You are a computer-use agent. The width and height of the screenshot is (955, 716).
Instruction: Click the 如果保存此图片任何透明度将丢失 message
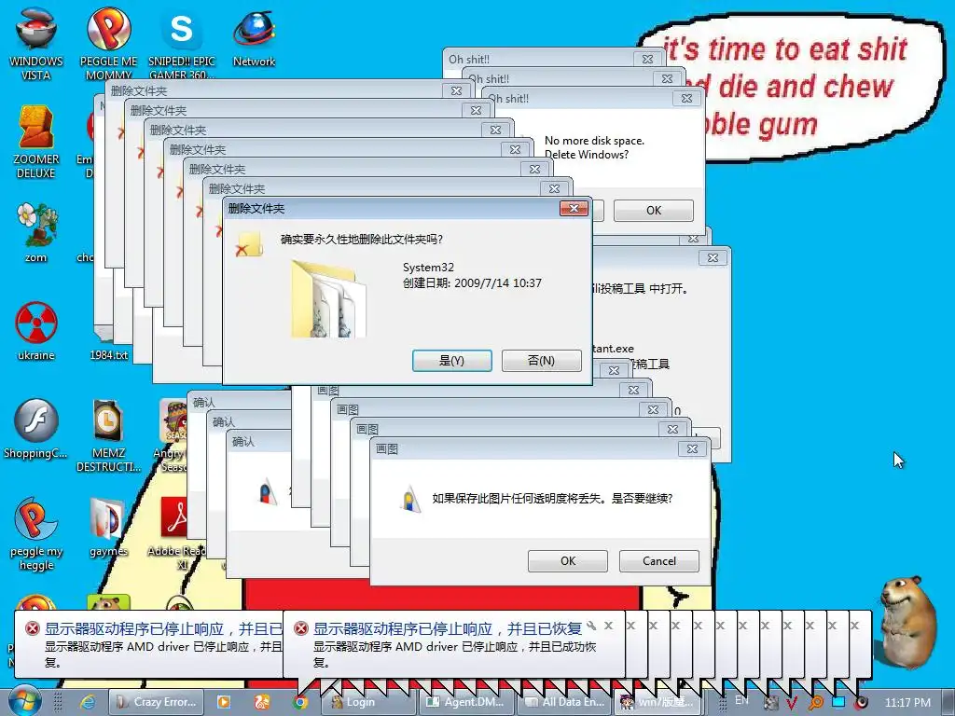point(552,499)
